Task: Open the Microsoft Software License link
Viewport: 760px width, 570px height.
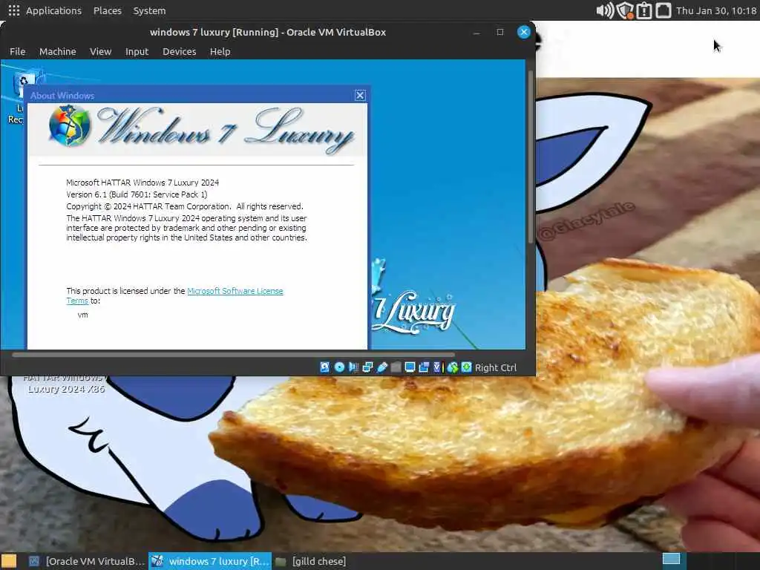Action: pos(235,291)
